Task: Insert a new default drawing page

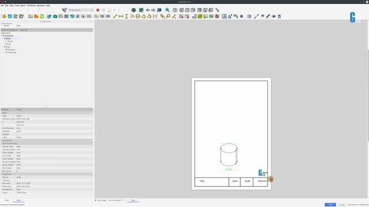Action: click(31, 16)
